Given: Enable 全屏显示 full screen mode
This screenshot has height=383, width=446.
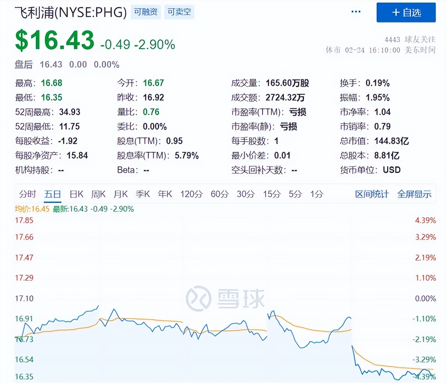Looking at the screenshot, I should coord(414,194).
